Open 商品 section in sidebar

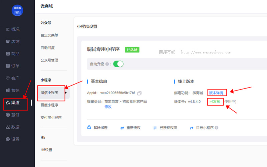click(x=15, y=54)
